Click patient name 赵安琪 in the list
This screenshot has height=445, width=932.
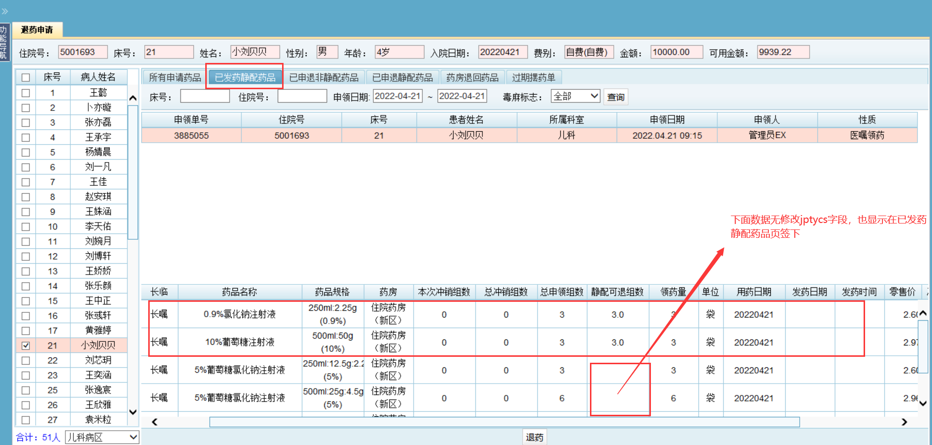[98, 197]
